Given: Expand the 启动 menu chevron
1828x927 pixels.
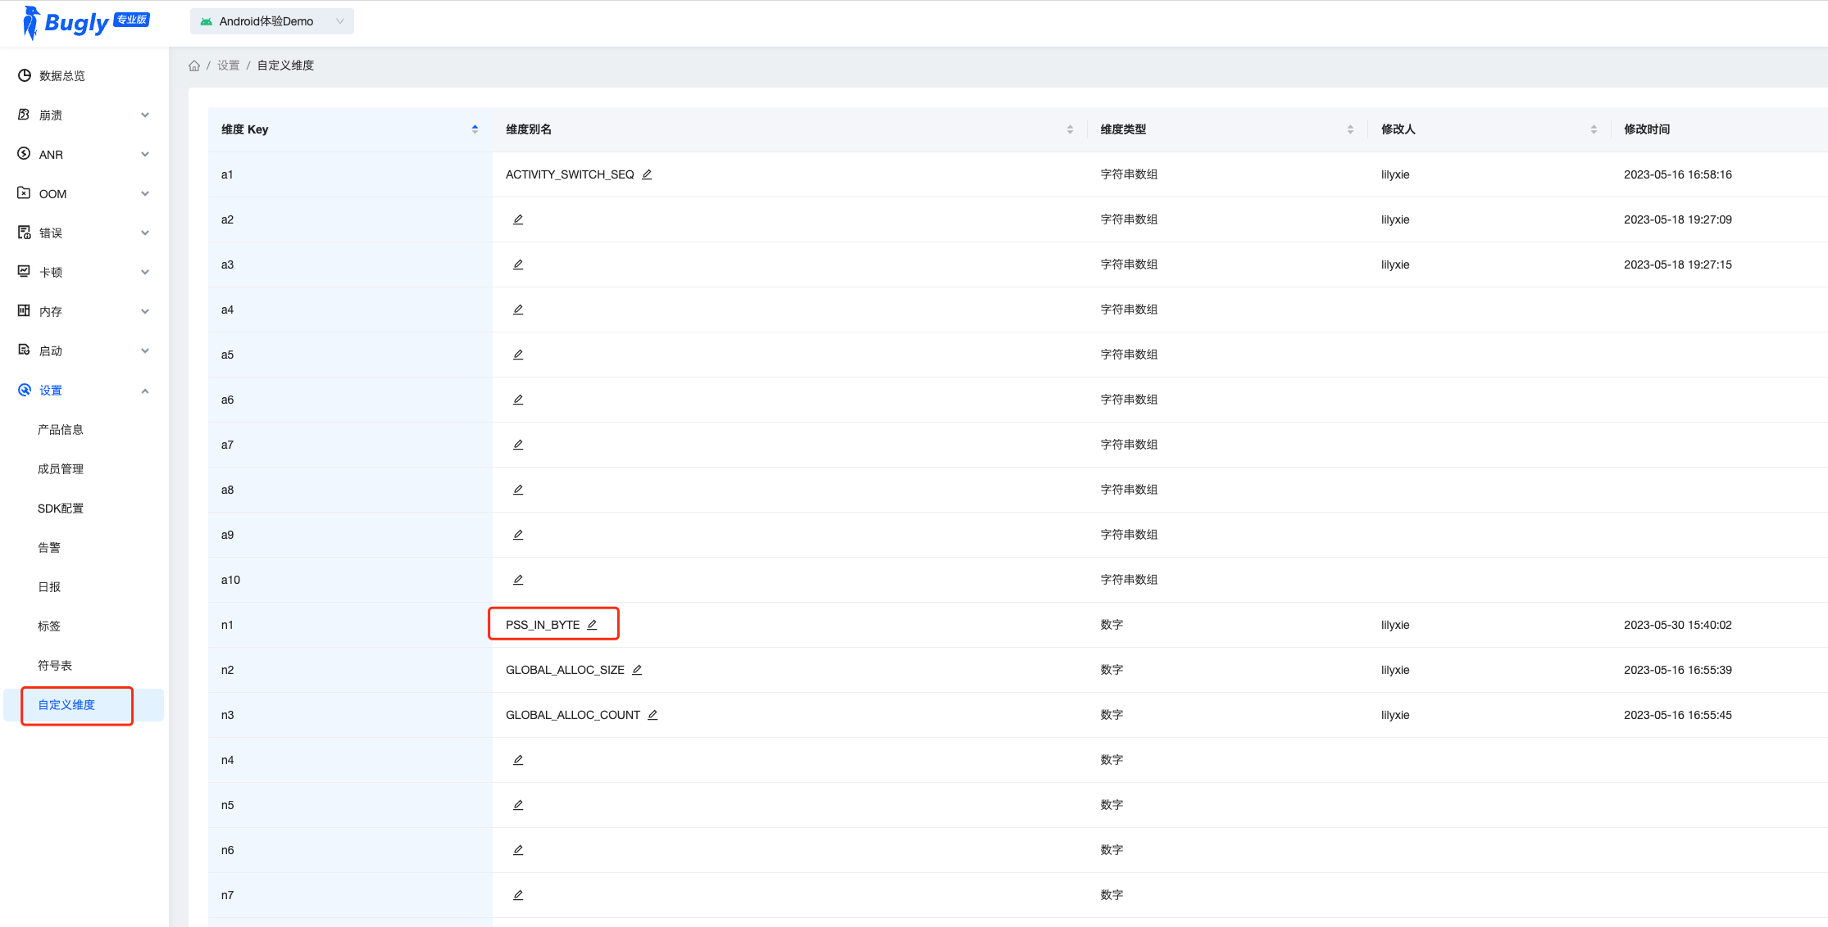Looking at the screenshot, I should pyautogui.click(x=145, y=350).
